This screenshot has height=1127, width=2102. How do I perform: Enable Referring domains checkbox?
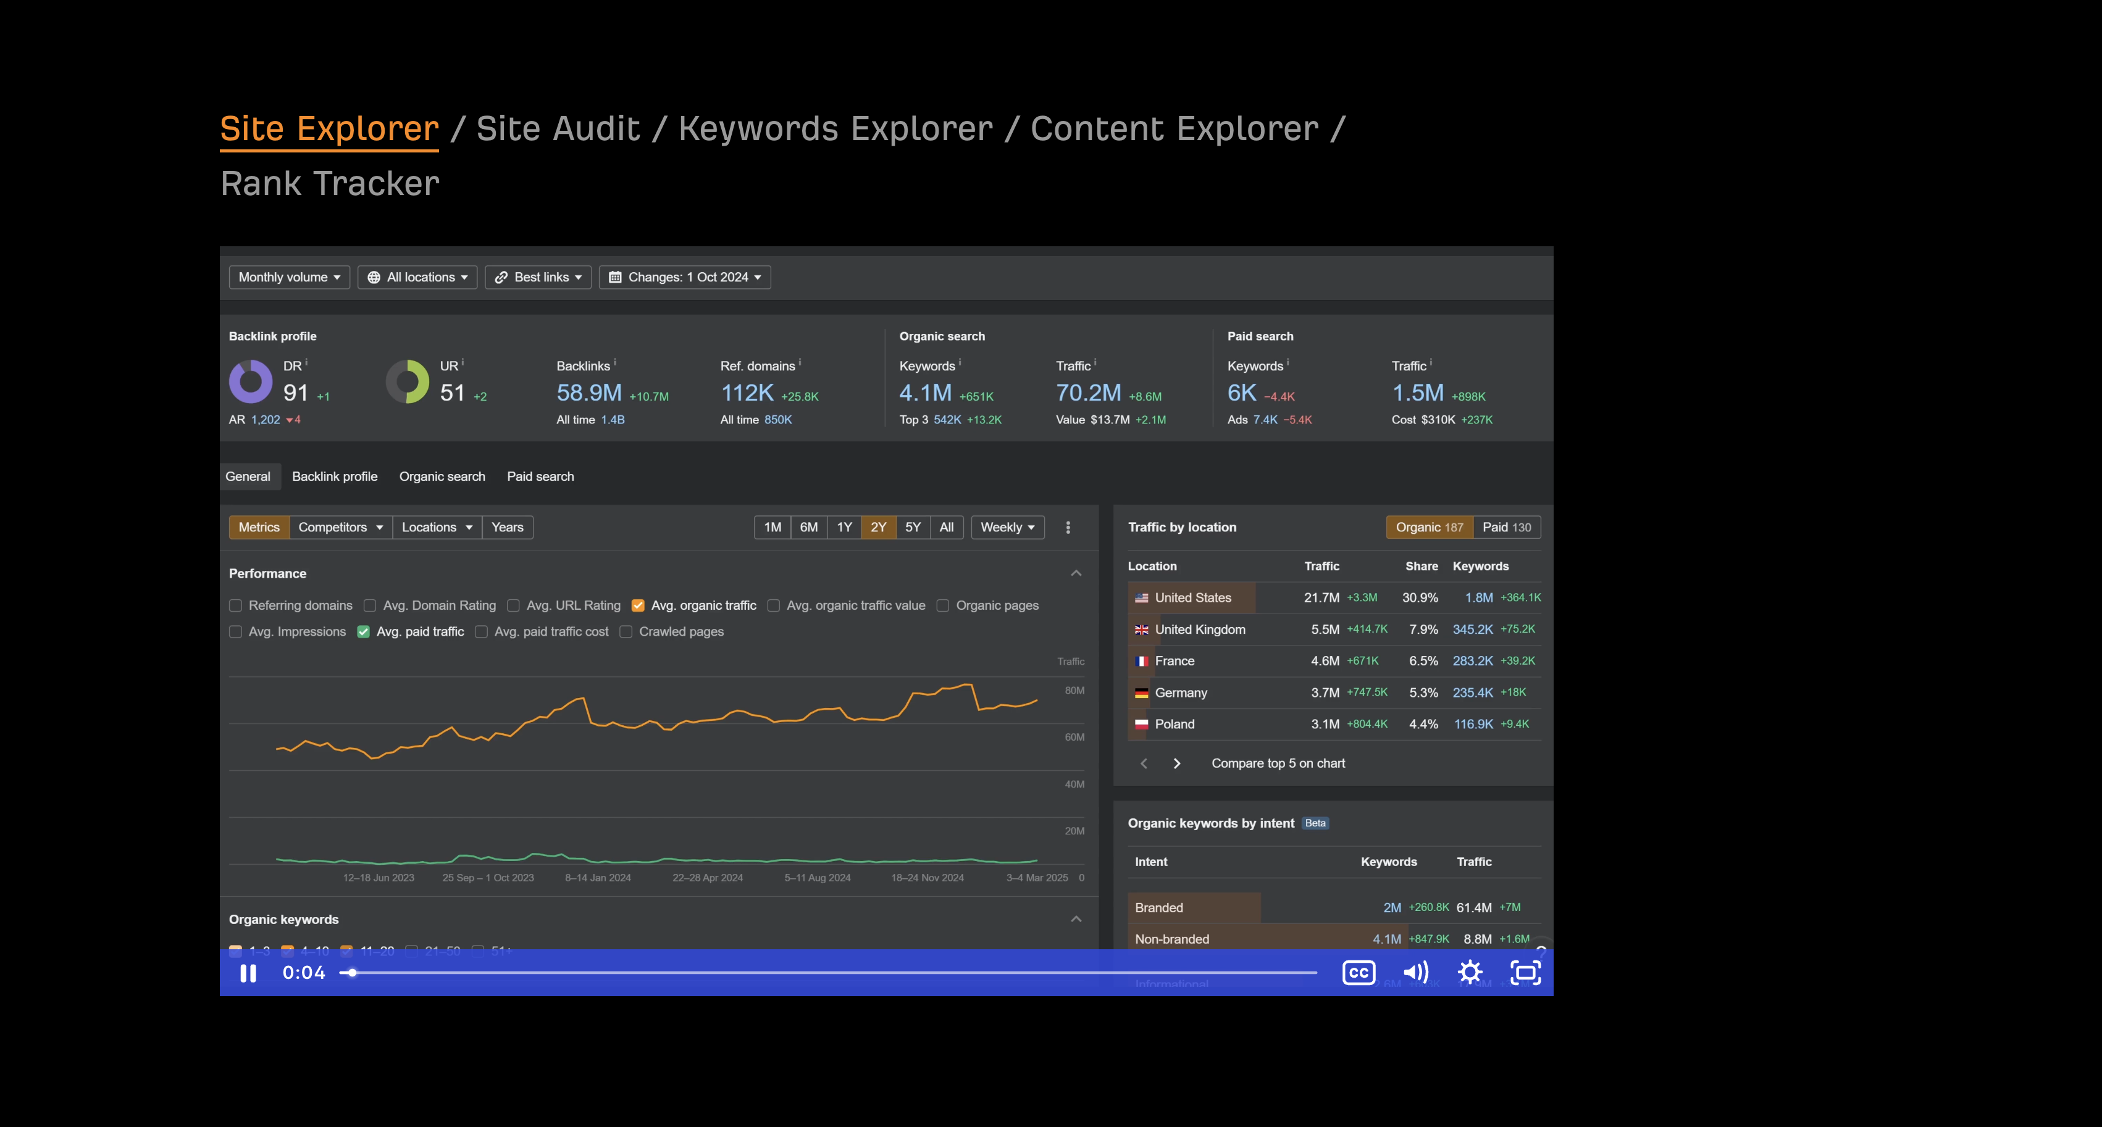click(236, 606)
